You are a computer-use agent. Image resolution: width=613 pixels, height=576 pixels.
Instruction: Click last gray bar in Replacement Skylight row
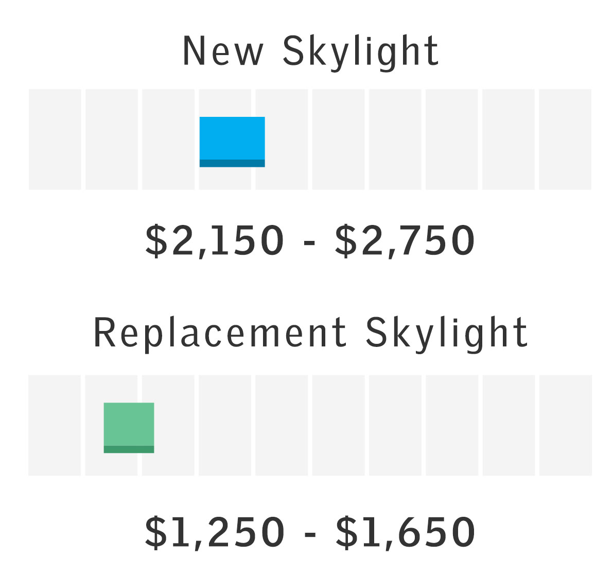tap(565, 425)
